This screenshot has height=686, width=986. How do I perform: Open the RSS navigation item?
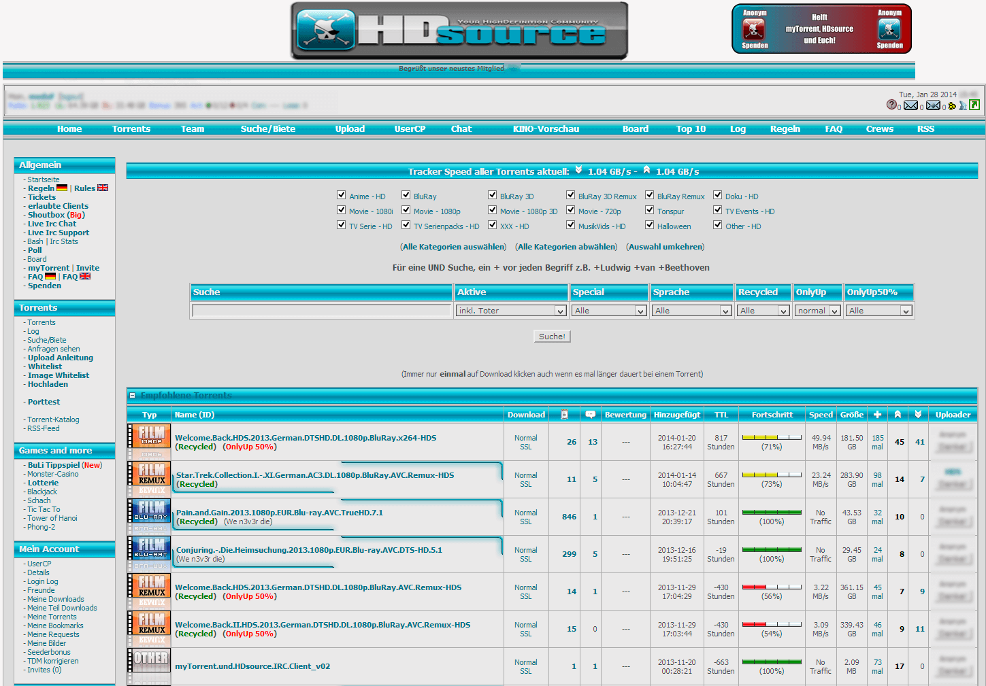tap(925, 128)
